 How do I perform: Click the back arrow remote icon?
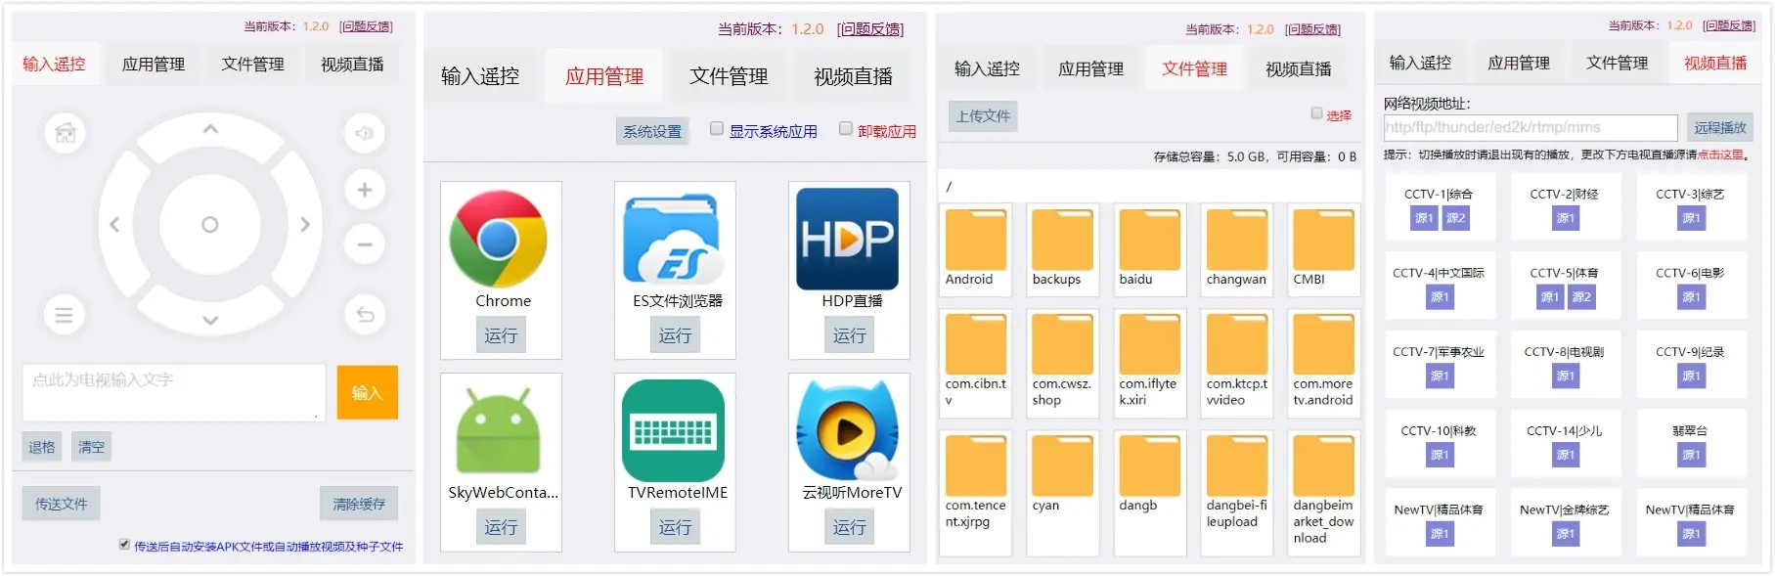click(x=365, y=315)
